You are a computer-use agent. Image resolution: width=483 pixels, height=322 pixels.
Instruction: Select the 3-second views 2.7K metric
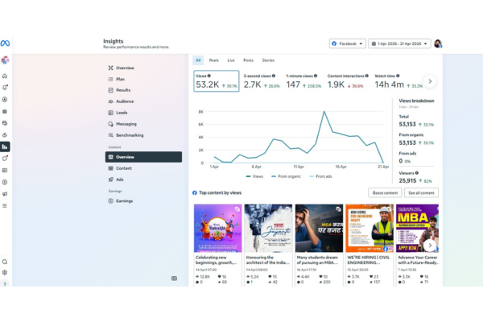point(262,81)
